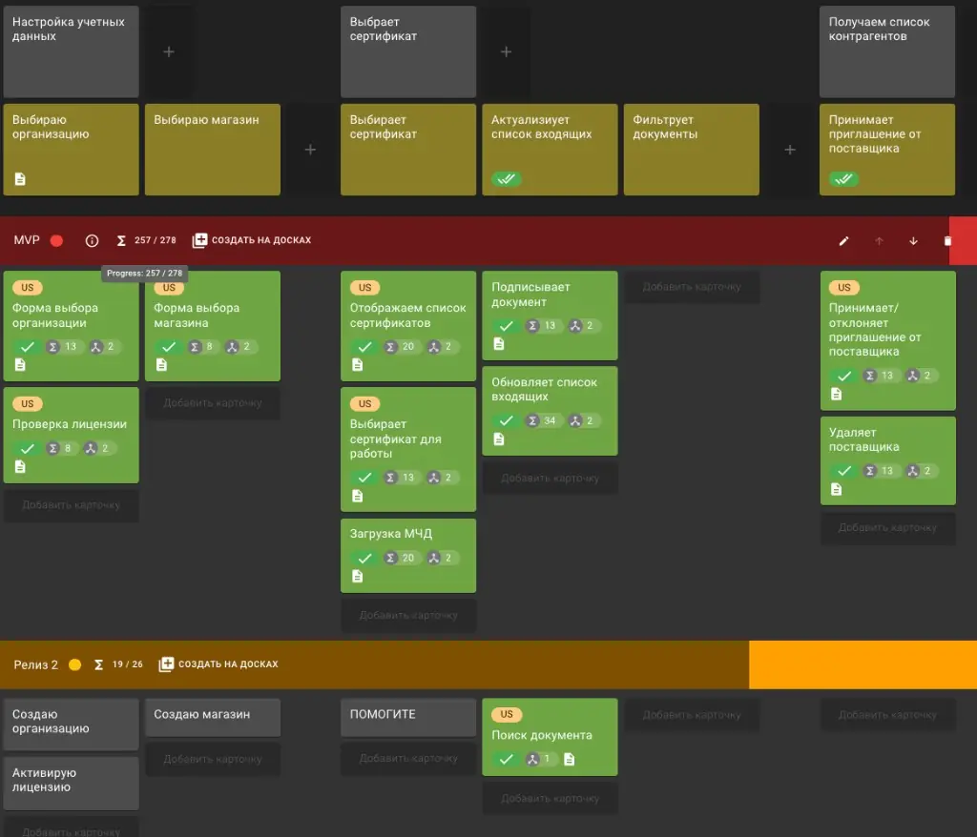Open 'Настройка учетных данных' activity card
This screenshot has width=977, height=837.
[x=71, y=51]
